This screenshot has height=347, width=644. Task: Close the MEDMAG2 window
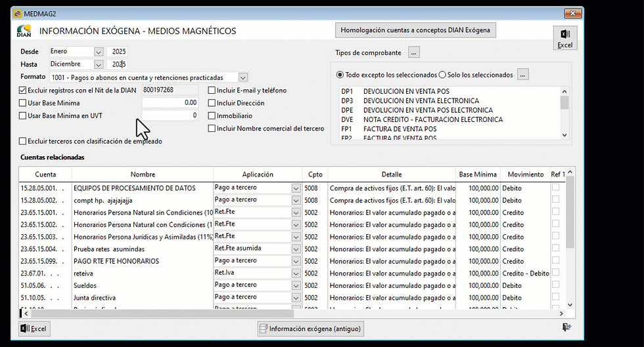(x=572, y=14)
